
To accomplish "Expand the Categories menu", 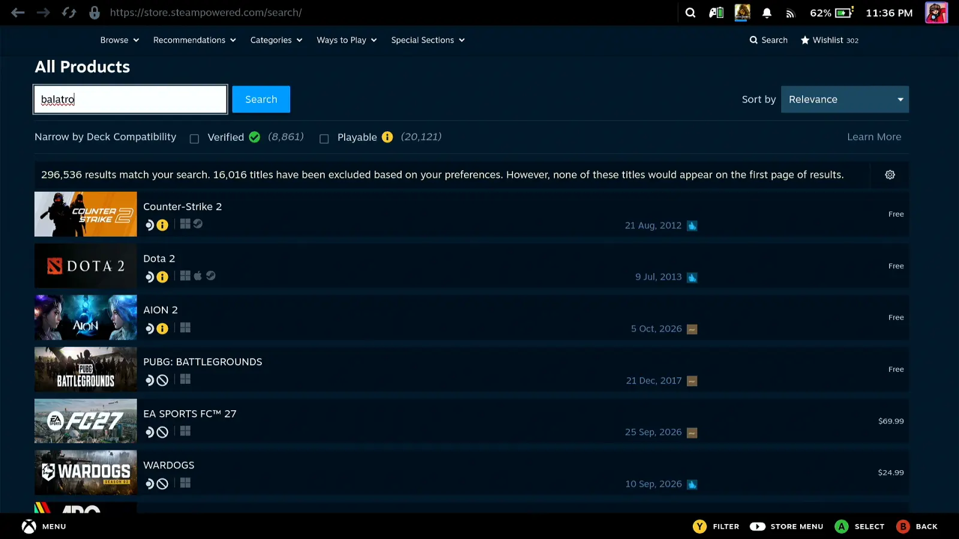I will [276, 40].
